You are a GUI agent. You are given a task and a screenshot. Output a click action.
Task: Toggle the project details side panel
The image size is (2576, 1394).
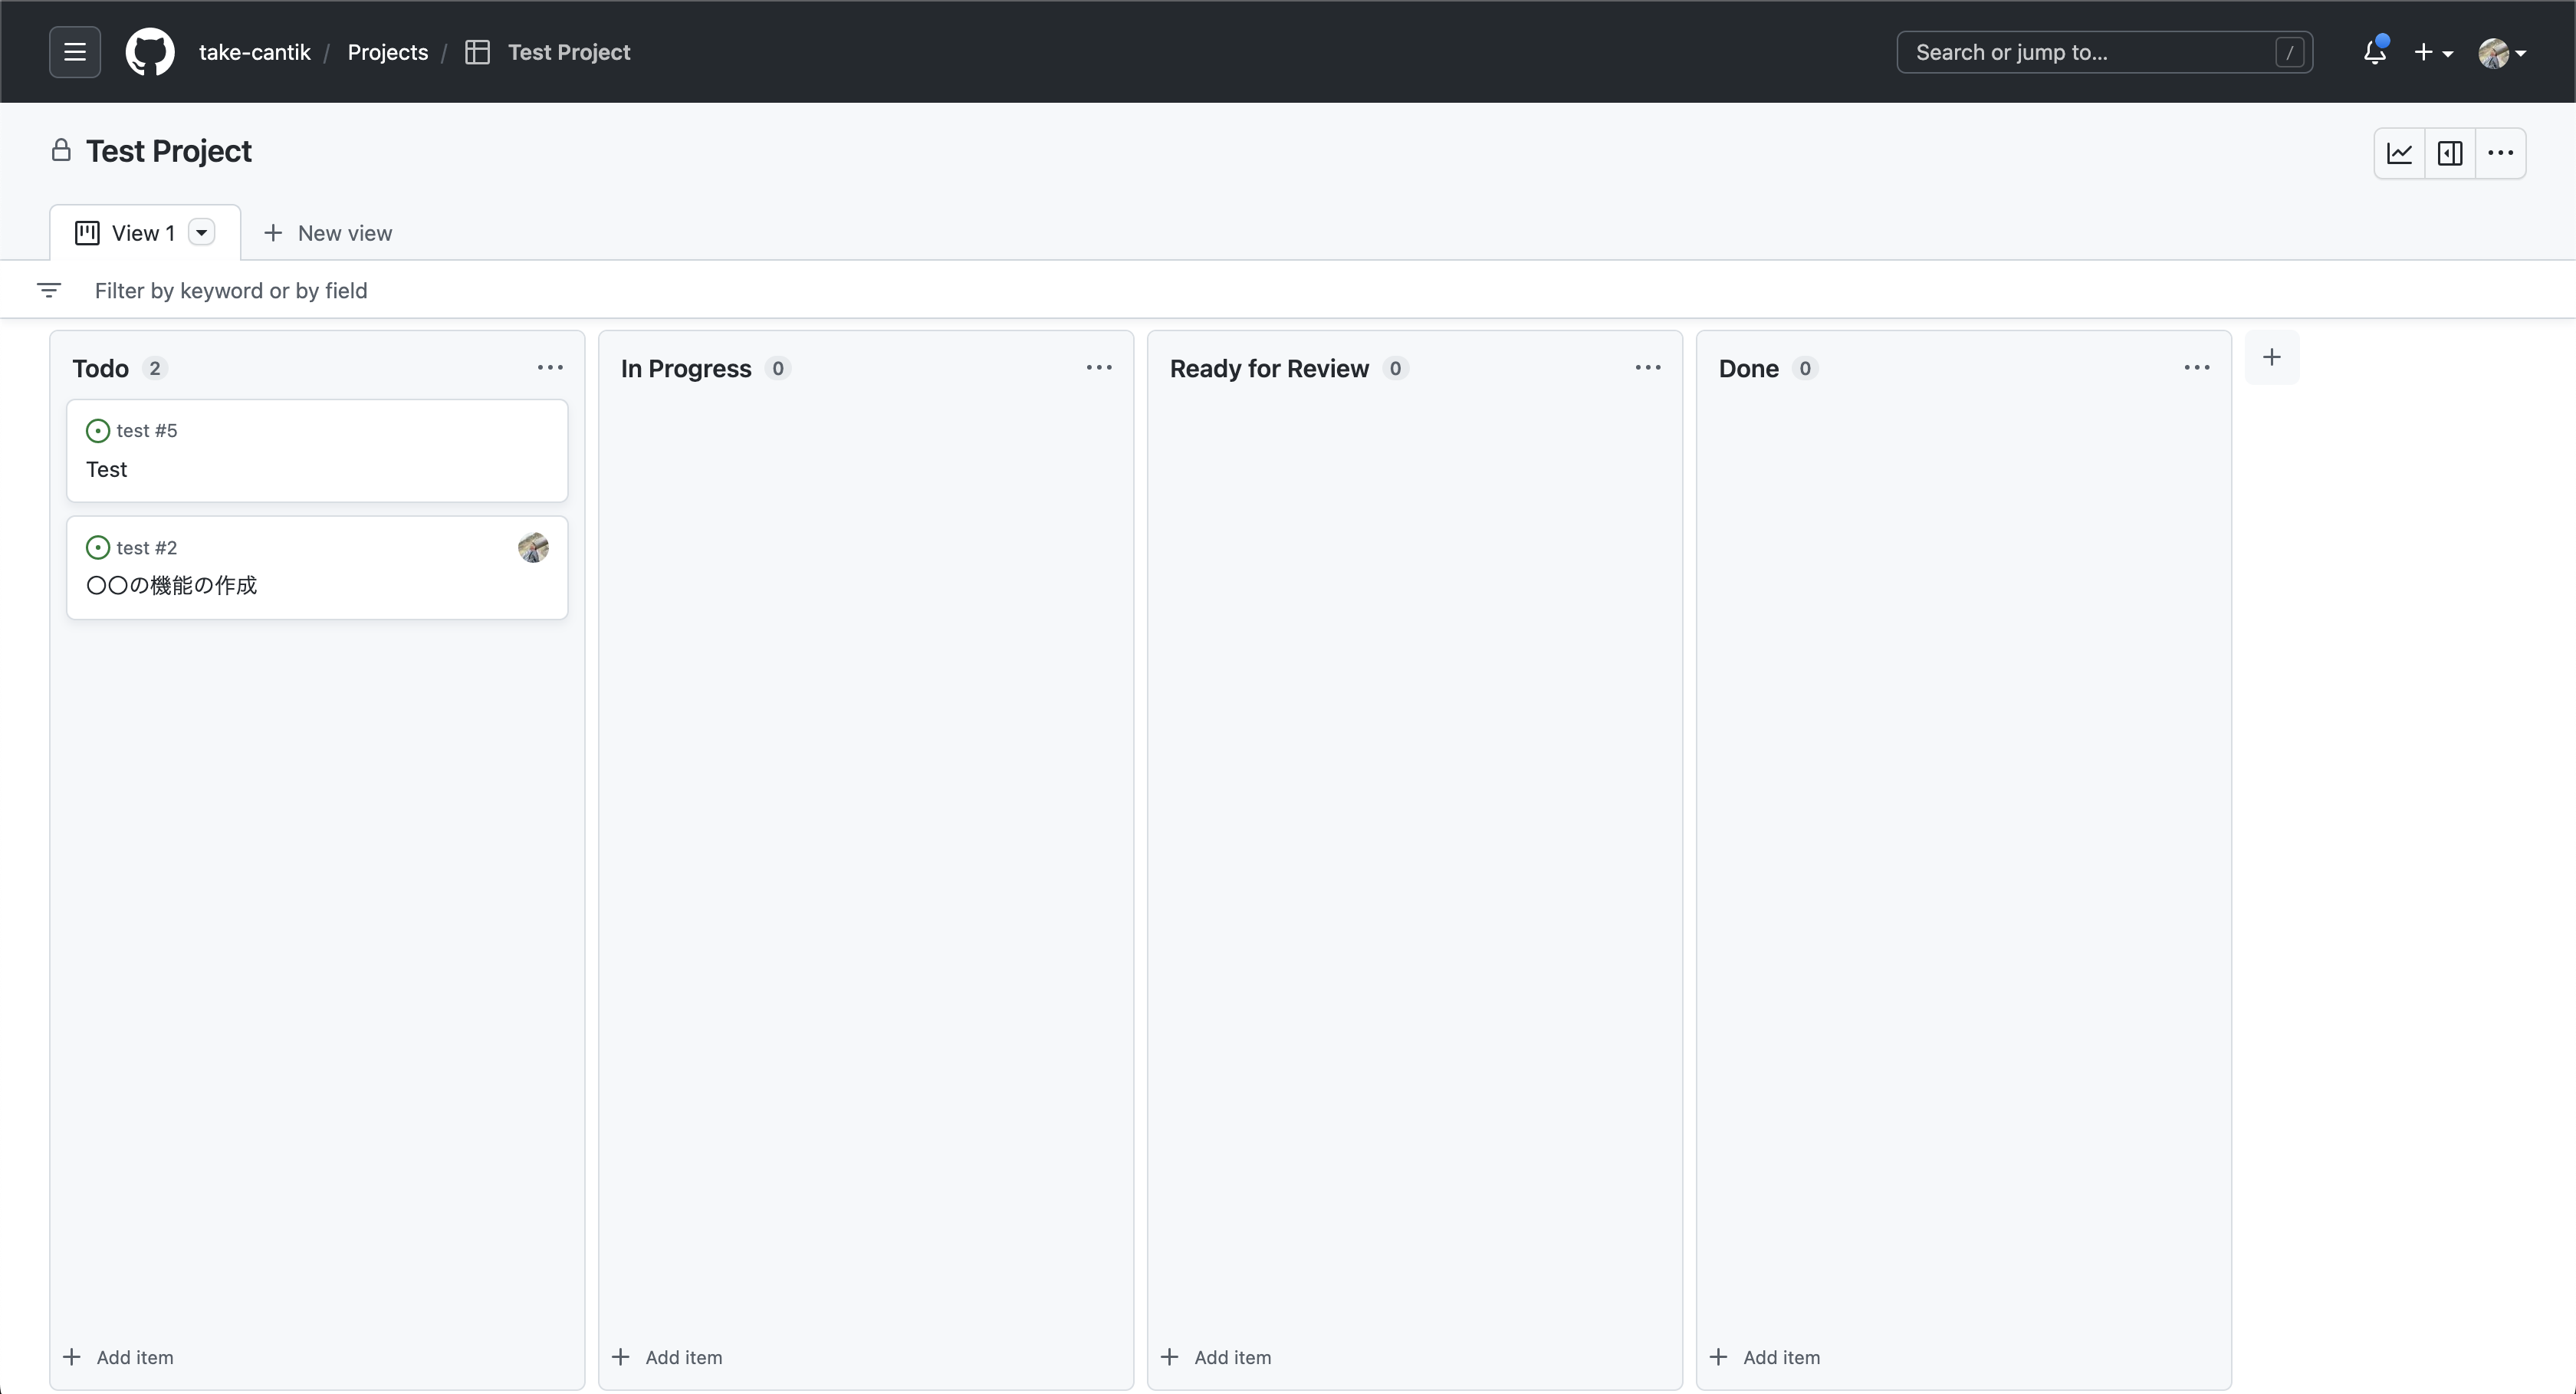pos(2450,153)
